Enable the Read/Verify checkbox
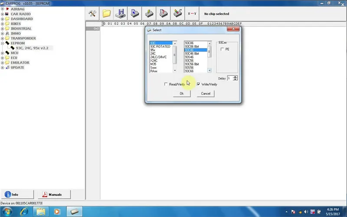The image size is (347, 217). (166, 84)
